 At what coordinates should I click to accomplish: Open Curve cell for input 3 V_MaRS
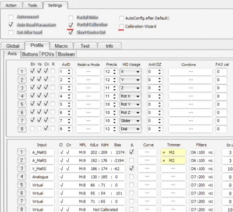147,169
